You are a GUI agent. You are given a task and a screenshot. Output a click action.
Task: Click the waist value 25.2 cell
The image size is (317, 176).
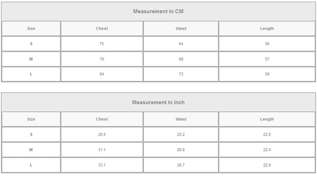(181, 135)
